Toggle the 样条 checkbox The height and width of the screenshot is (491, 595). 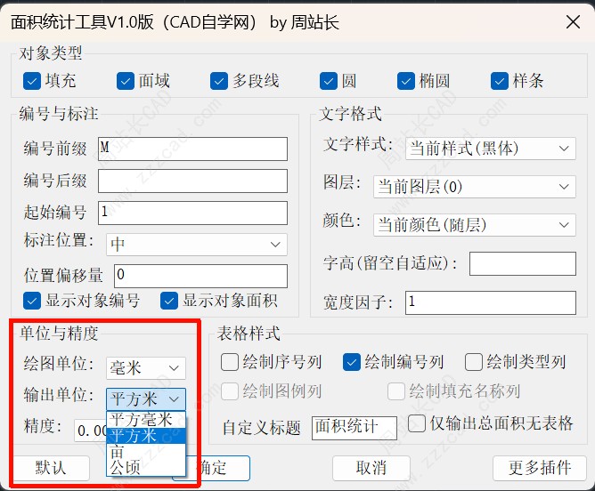coord(500,81)
